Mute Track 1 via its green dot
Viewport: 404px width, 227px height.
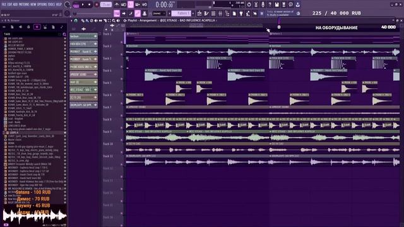(x=122, y=42)
